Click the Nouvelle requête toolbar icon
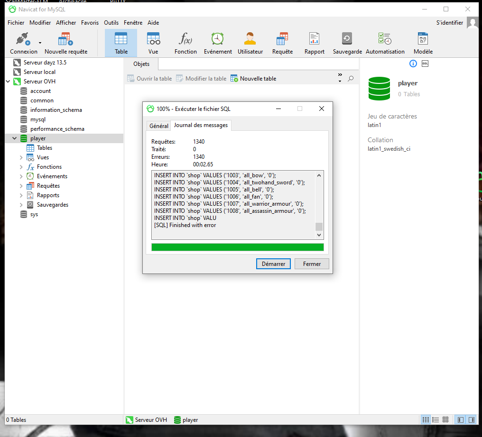The height and width of the screenshot is (437, 482). point(66,43)
